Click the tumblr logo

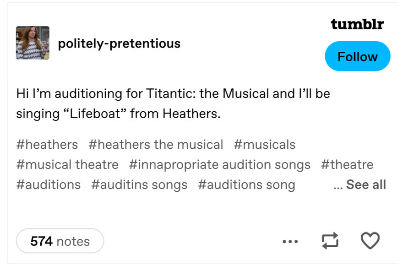click(x=357, y=24)
